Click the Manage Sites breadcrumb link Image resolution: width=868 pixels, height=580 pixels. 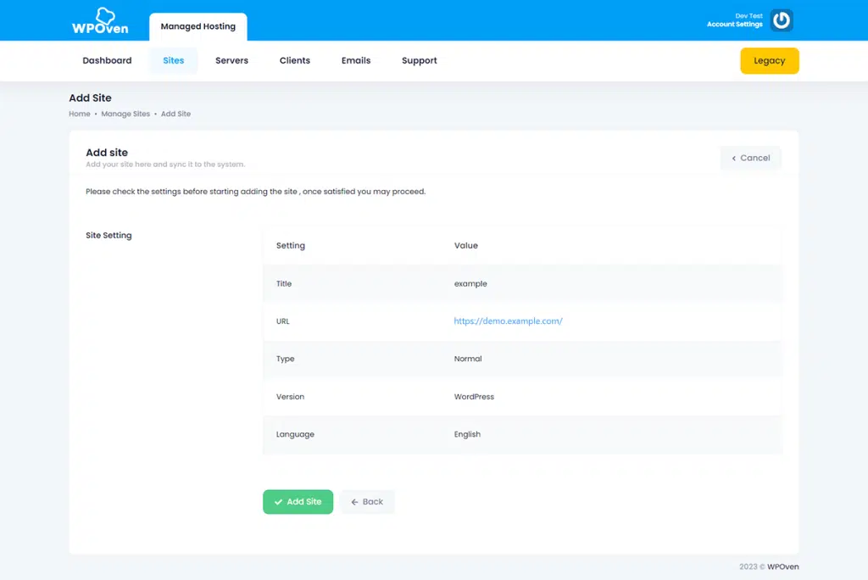(125, 114)
